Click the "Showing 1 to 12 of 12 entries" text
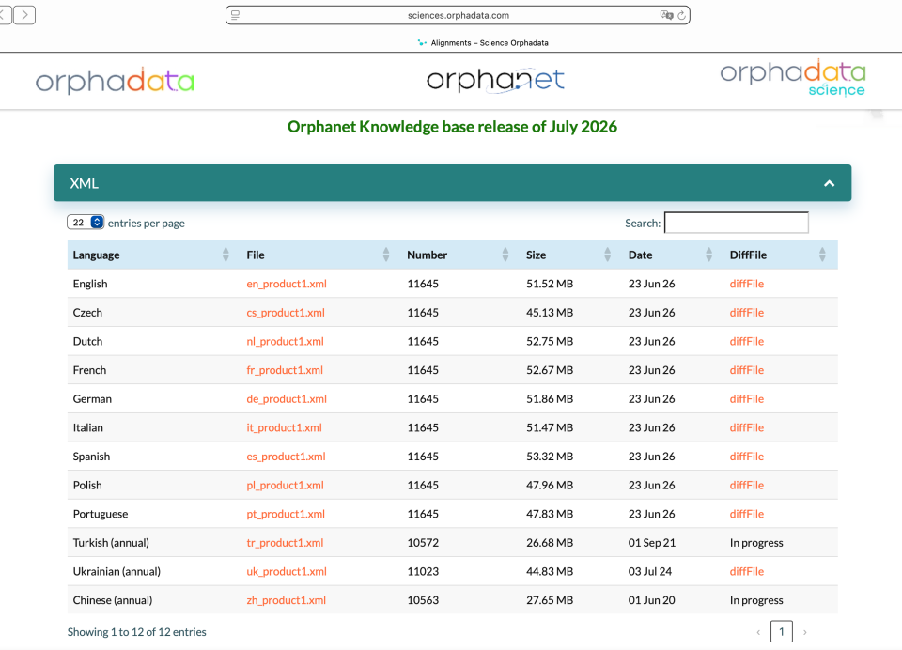The height and width of the screenshot is (650, 902). click(137, 631)
